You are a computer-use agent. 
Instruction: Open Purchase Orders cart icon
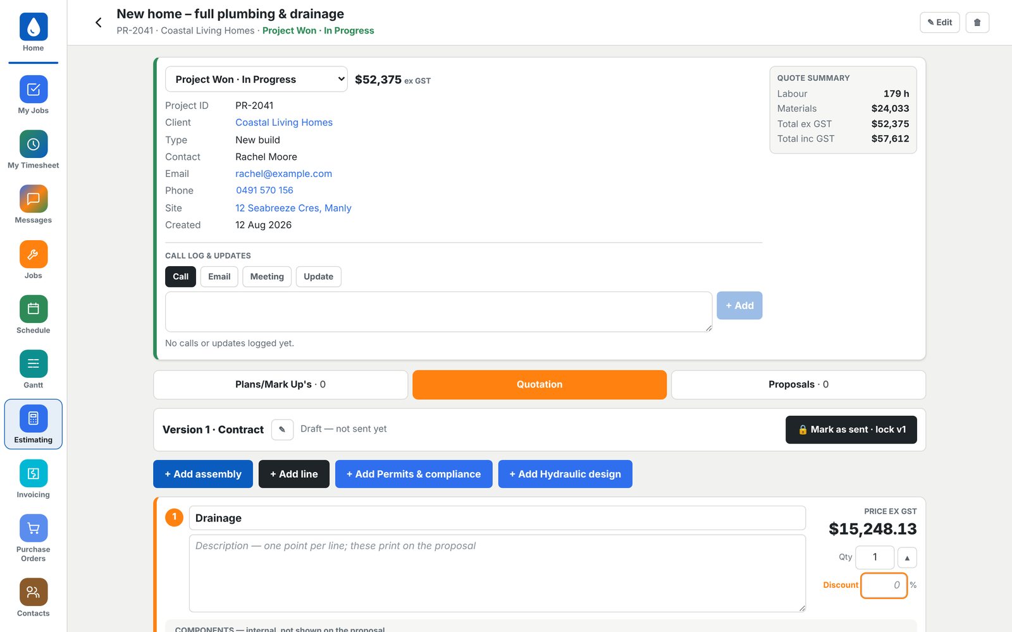(34, 528)
